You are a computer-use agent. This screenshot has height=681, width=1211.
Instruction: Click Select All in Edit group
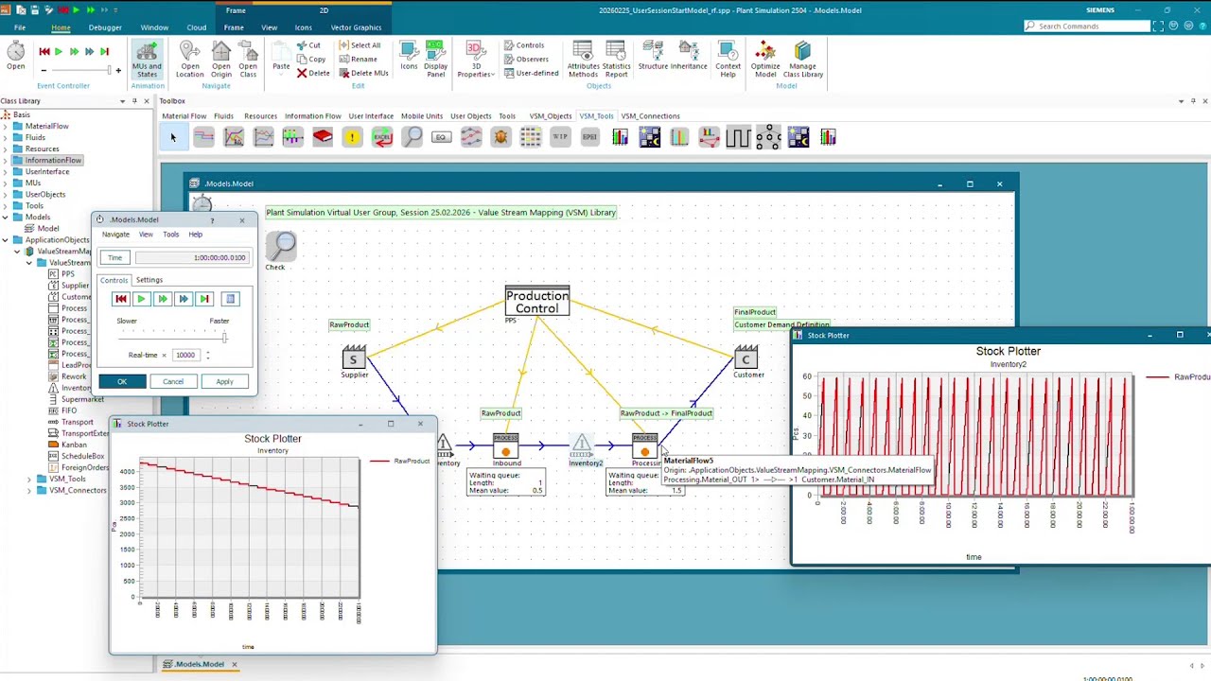(x=360, y=45)
